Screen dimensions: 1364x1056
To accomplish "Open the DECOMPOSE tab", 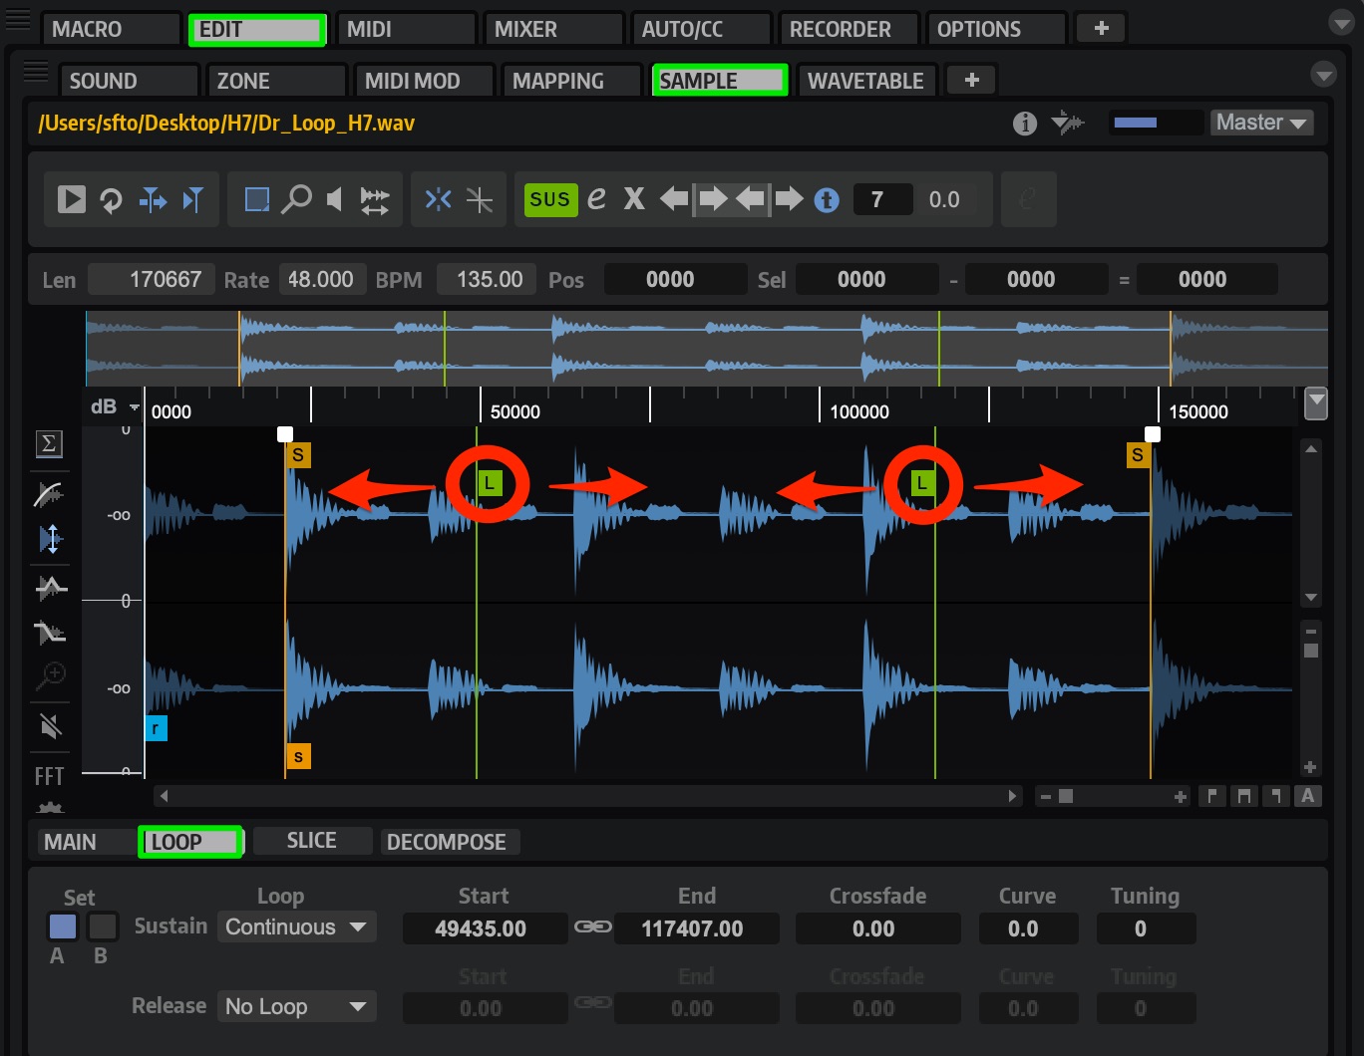I will tap(447, 842).
